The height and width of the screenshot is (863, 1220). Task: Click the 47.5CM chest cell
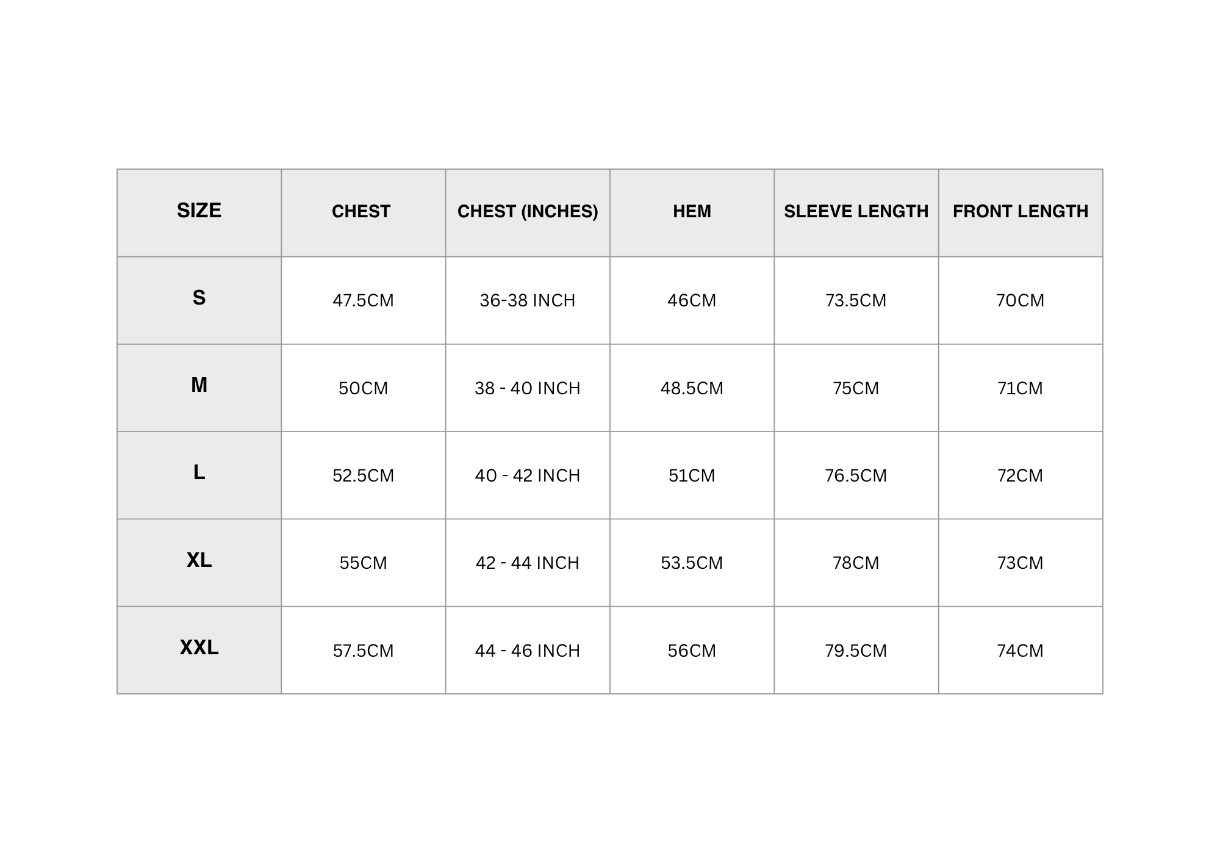click(363, 300)
